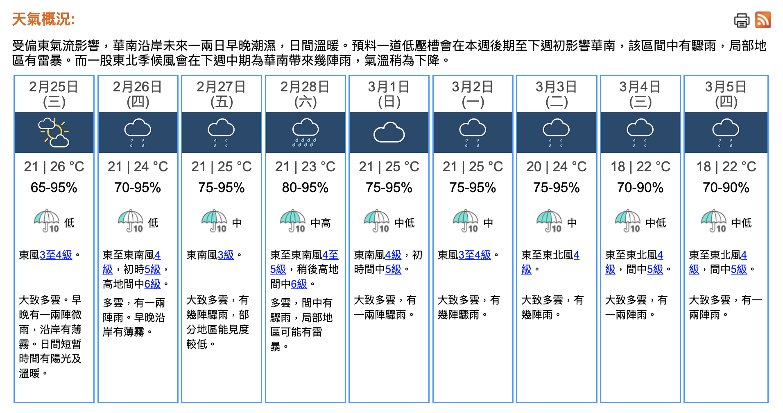
Task: Click the light rain icon for 2月26日
Action: (138, 132)
